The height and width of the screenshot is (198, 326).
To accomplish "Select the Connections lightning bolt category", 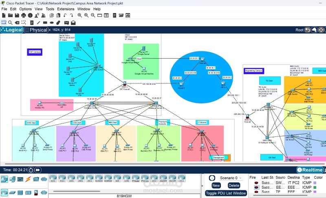I will 28,179.
